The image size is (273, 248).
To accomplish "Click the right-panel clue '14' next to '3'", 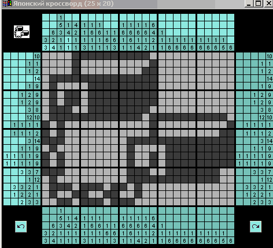I will (x=270, y=141).
